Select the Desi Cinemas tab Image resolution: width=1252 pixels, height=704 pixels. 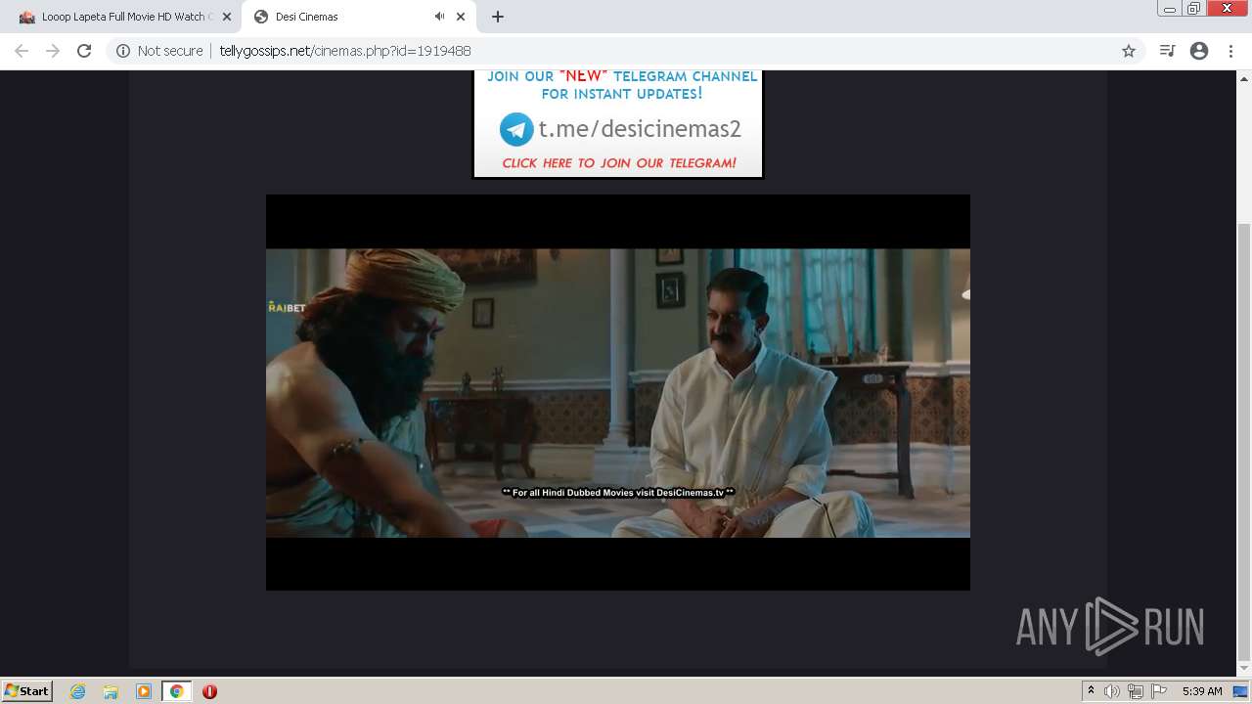360,17
